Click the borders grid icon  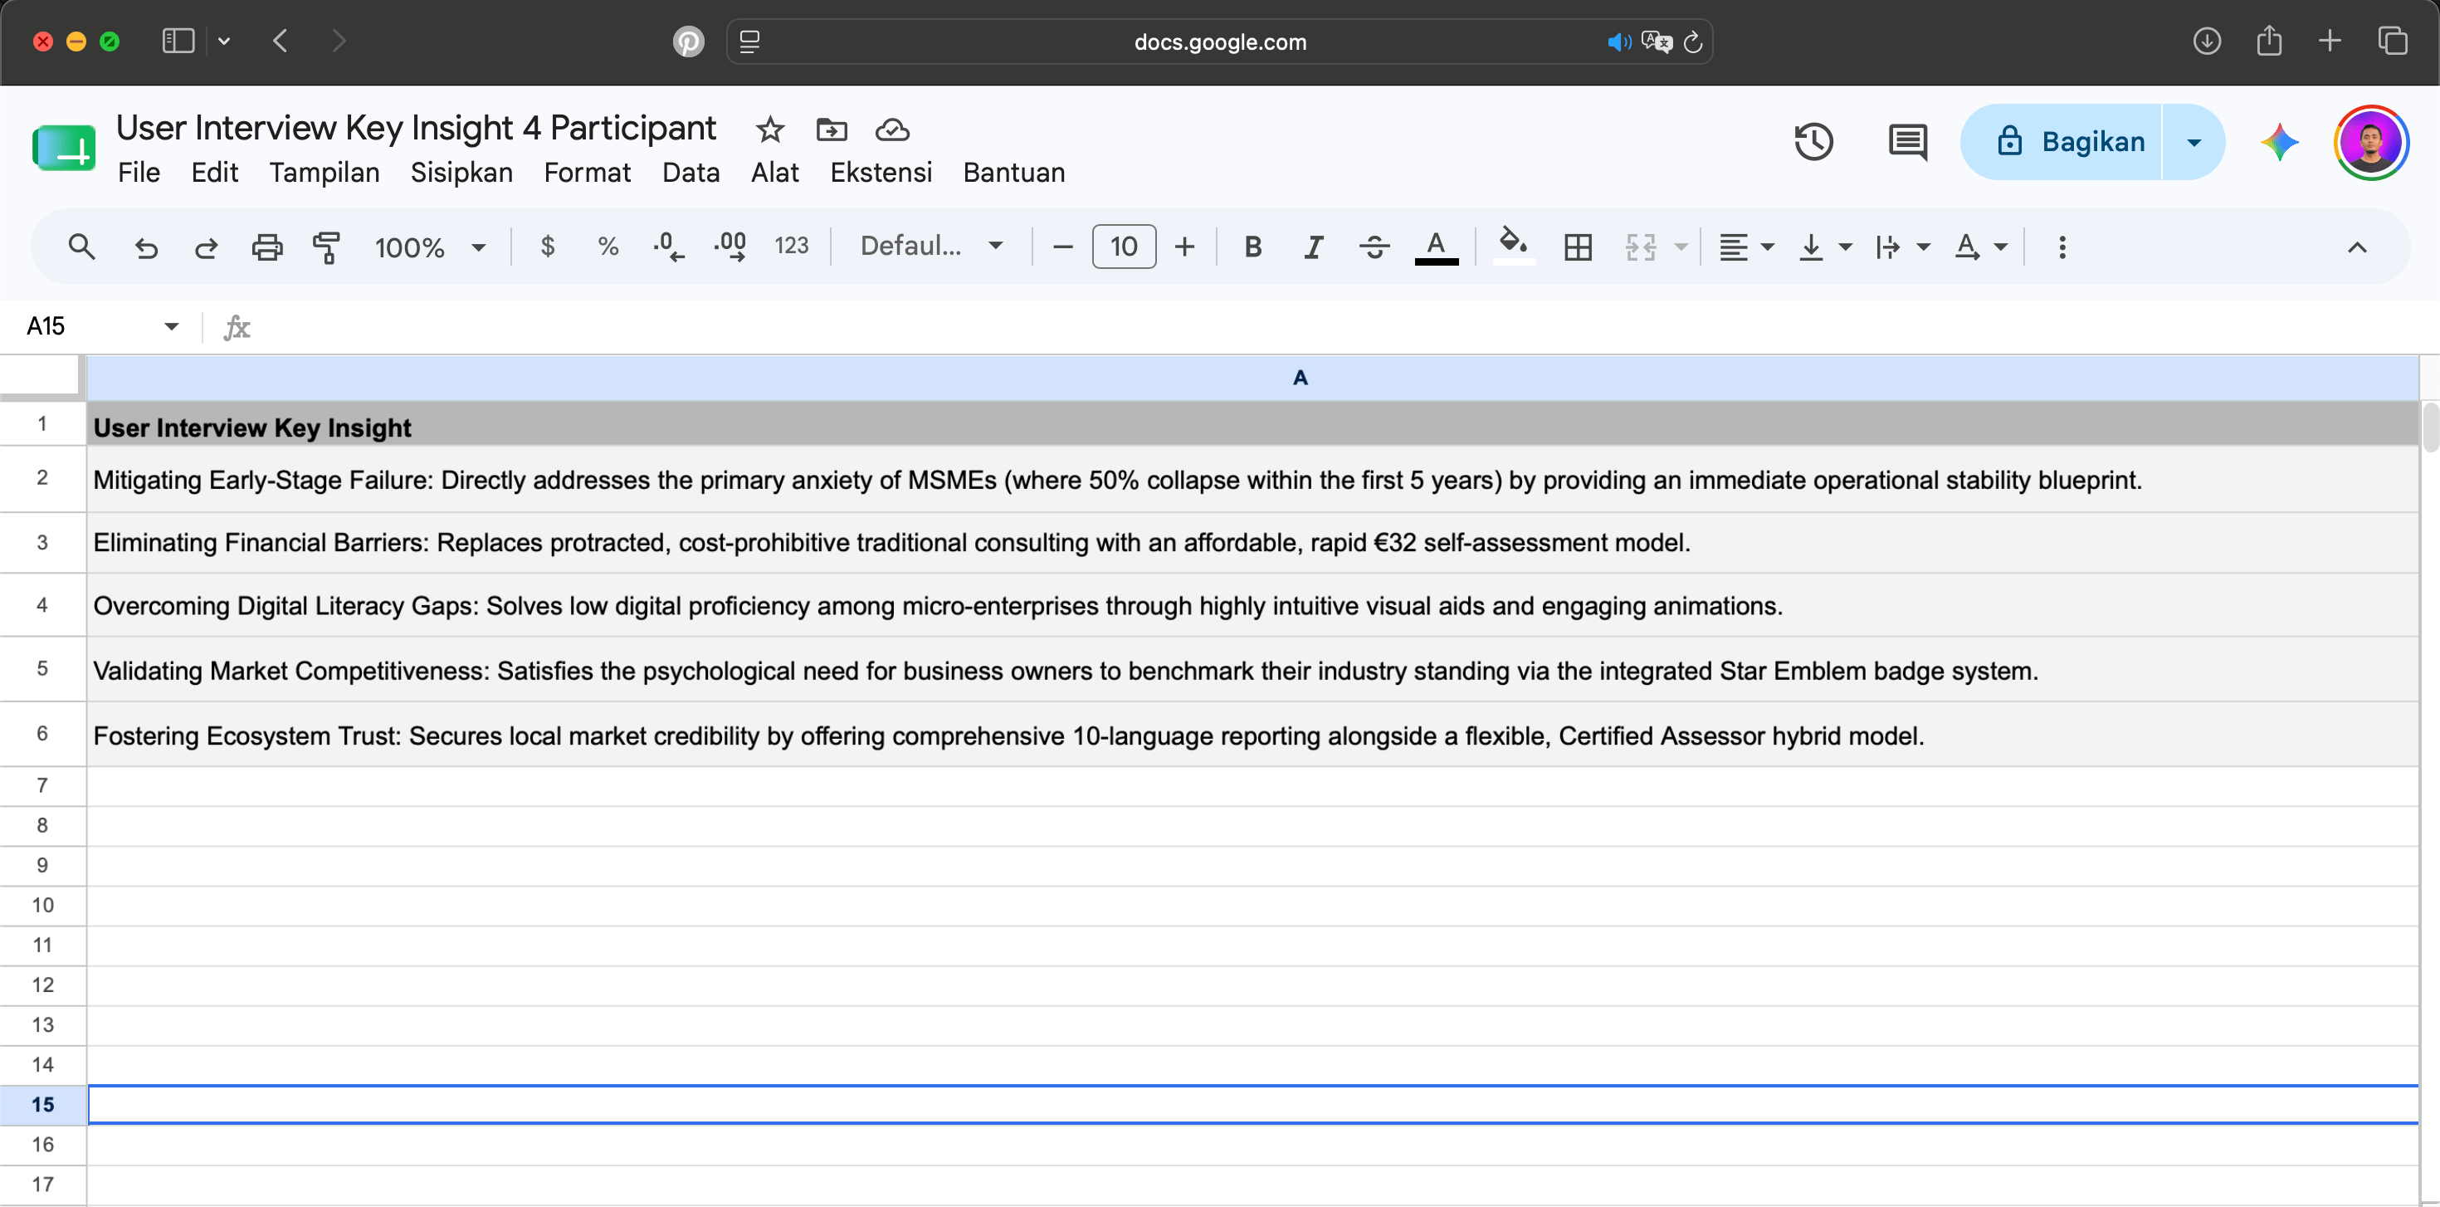[x=1577, y=247]
